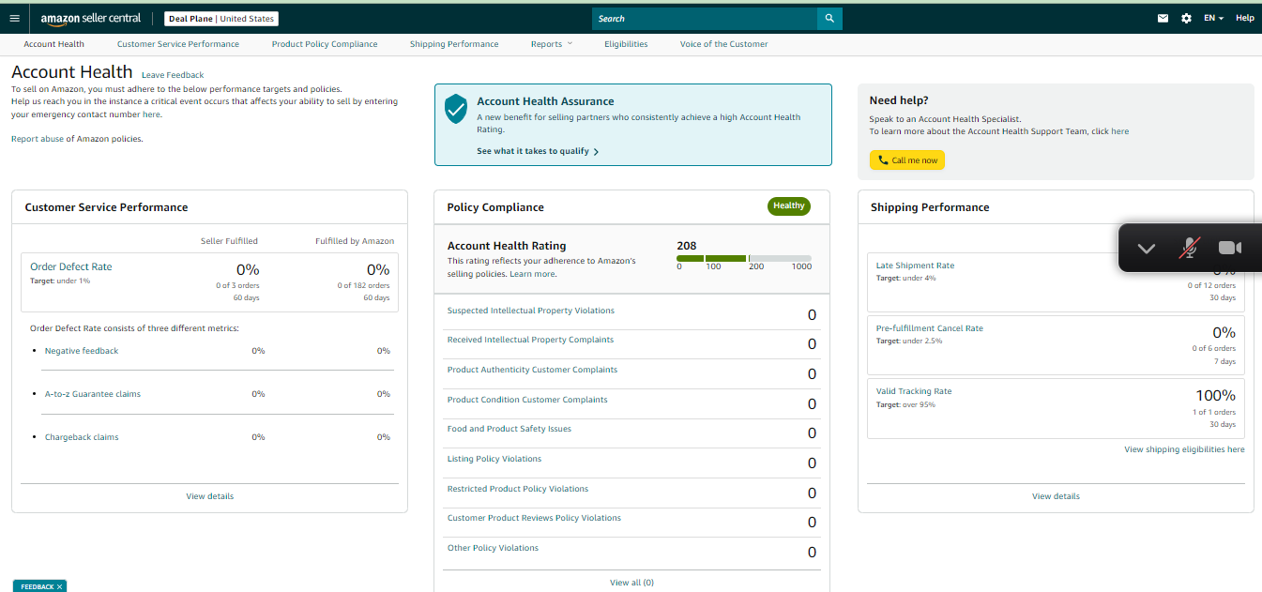The image size is (1262, 592).
Task: Open Customer Service Performance tab
Action: (178, 44)
